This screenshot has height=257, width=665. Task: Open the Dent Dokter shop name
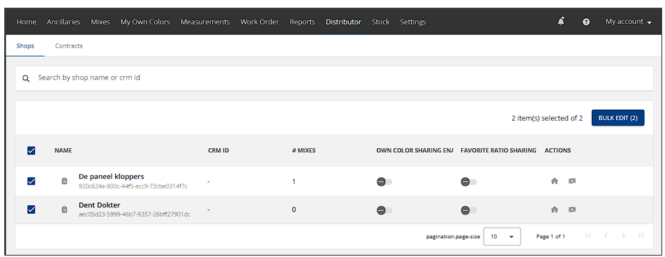pyautogui.click(x=100, y=205)
